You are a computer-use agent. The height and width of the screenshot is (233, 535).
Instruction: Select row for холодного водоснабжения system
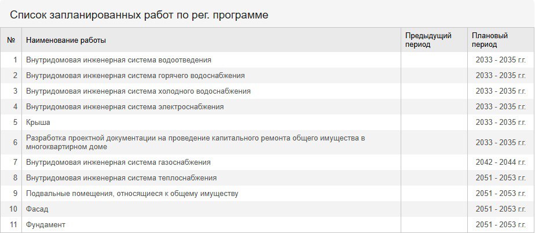click(x=267, y=91)
